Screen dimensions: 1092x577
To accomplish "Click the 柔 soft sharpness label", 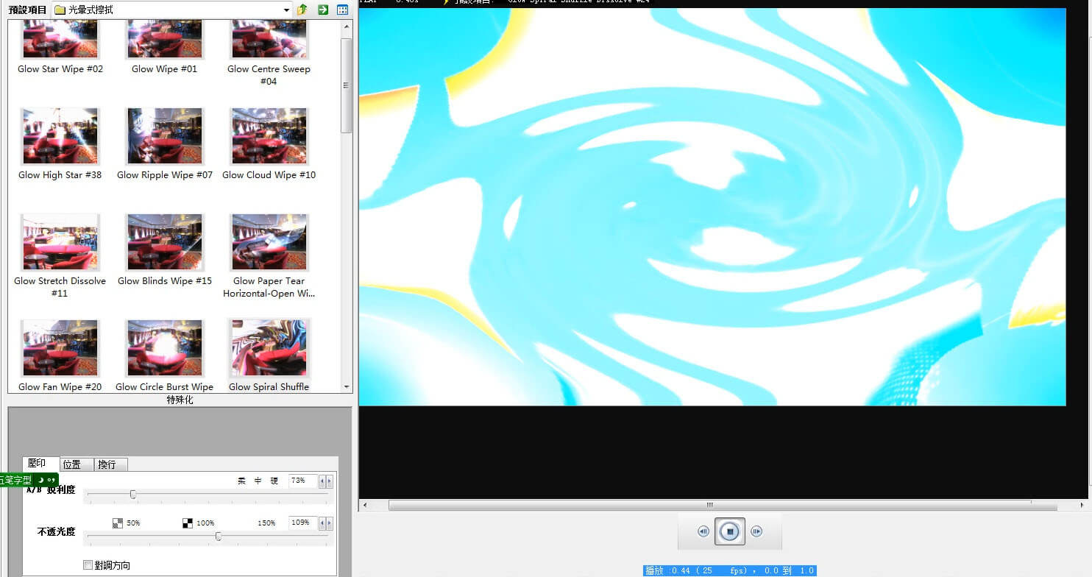I will pyautogui.click(x=241, y=481).
